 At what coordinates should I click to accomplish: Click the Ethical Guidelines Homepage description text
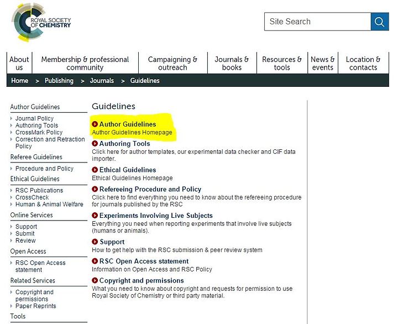point(132,178)
